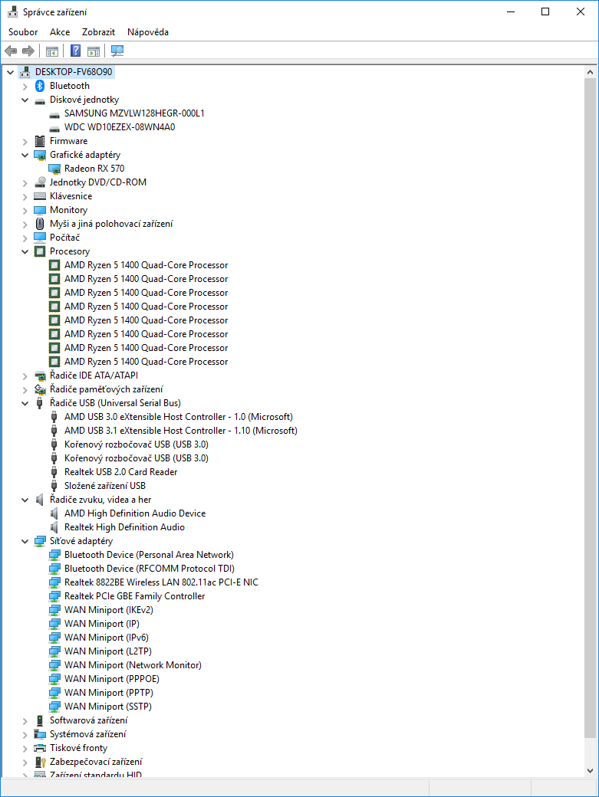
Task: Open the Nápověda menu
Action: coord(148,32)
